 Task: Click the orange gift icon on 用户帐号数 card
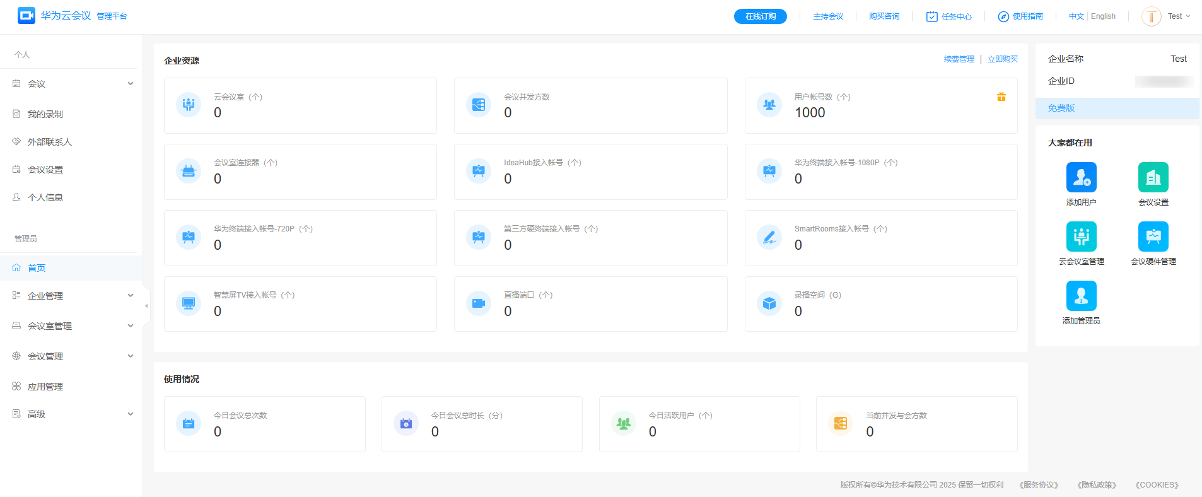[x=1001, y=96]
